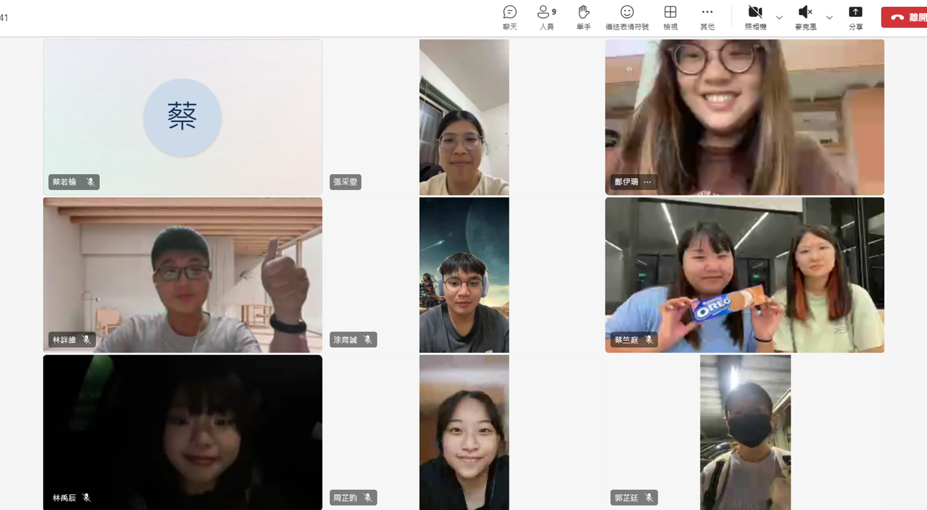The image size is (927, 510).
Task: Start sharing with the 分享 icon
Action: pos(855,17)
